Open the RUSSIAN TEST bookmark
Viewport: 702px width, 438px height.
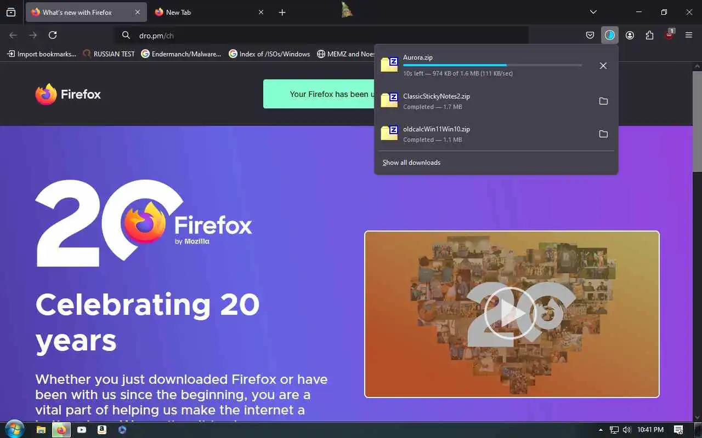click(x=109, y=54)
